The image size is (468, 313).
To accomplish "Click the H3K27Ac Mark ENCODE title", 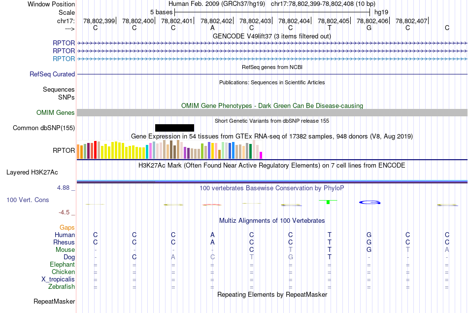I will [x=271, y=166].
